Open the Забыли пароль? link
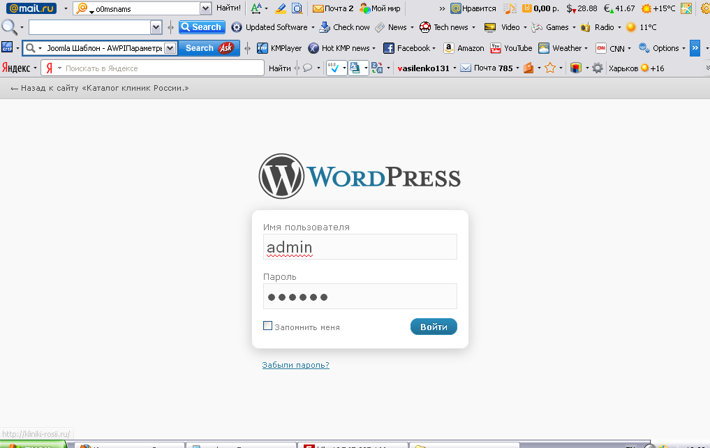Viewport: 710px width, 448px height. [x=296, y=365]
